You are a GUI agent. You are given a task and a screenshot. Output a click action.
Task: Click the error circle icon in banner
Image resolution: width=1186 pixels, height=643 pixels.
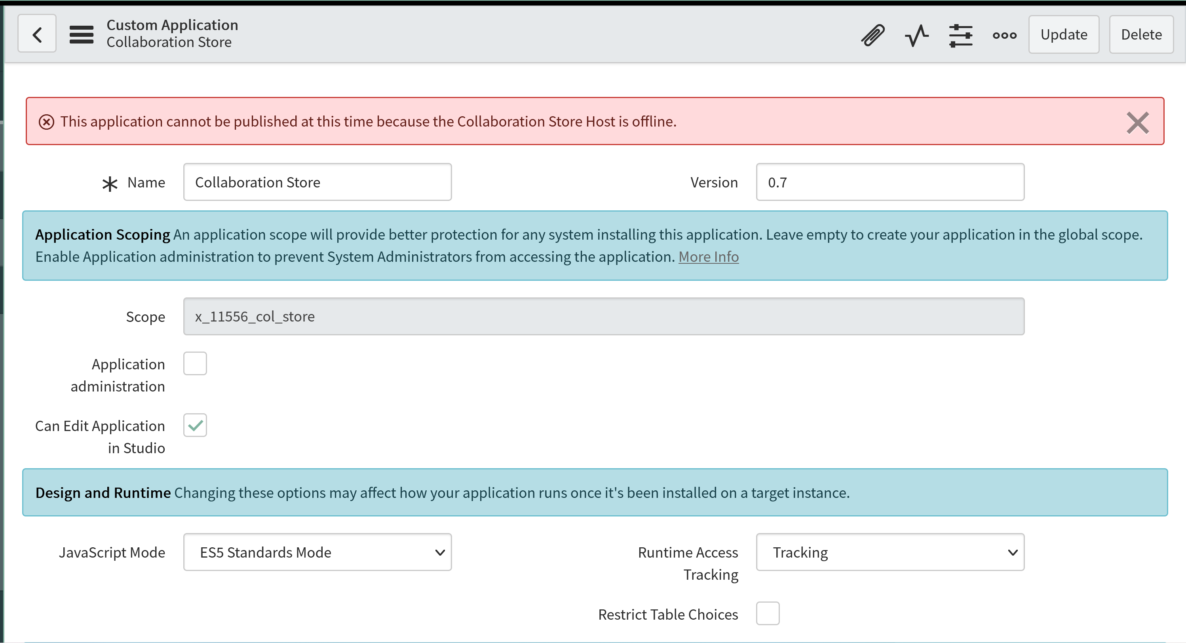tap(46, 122)
